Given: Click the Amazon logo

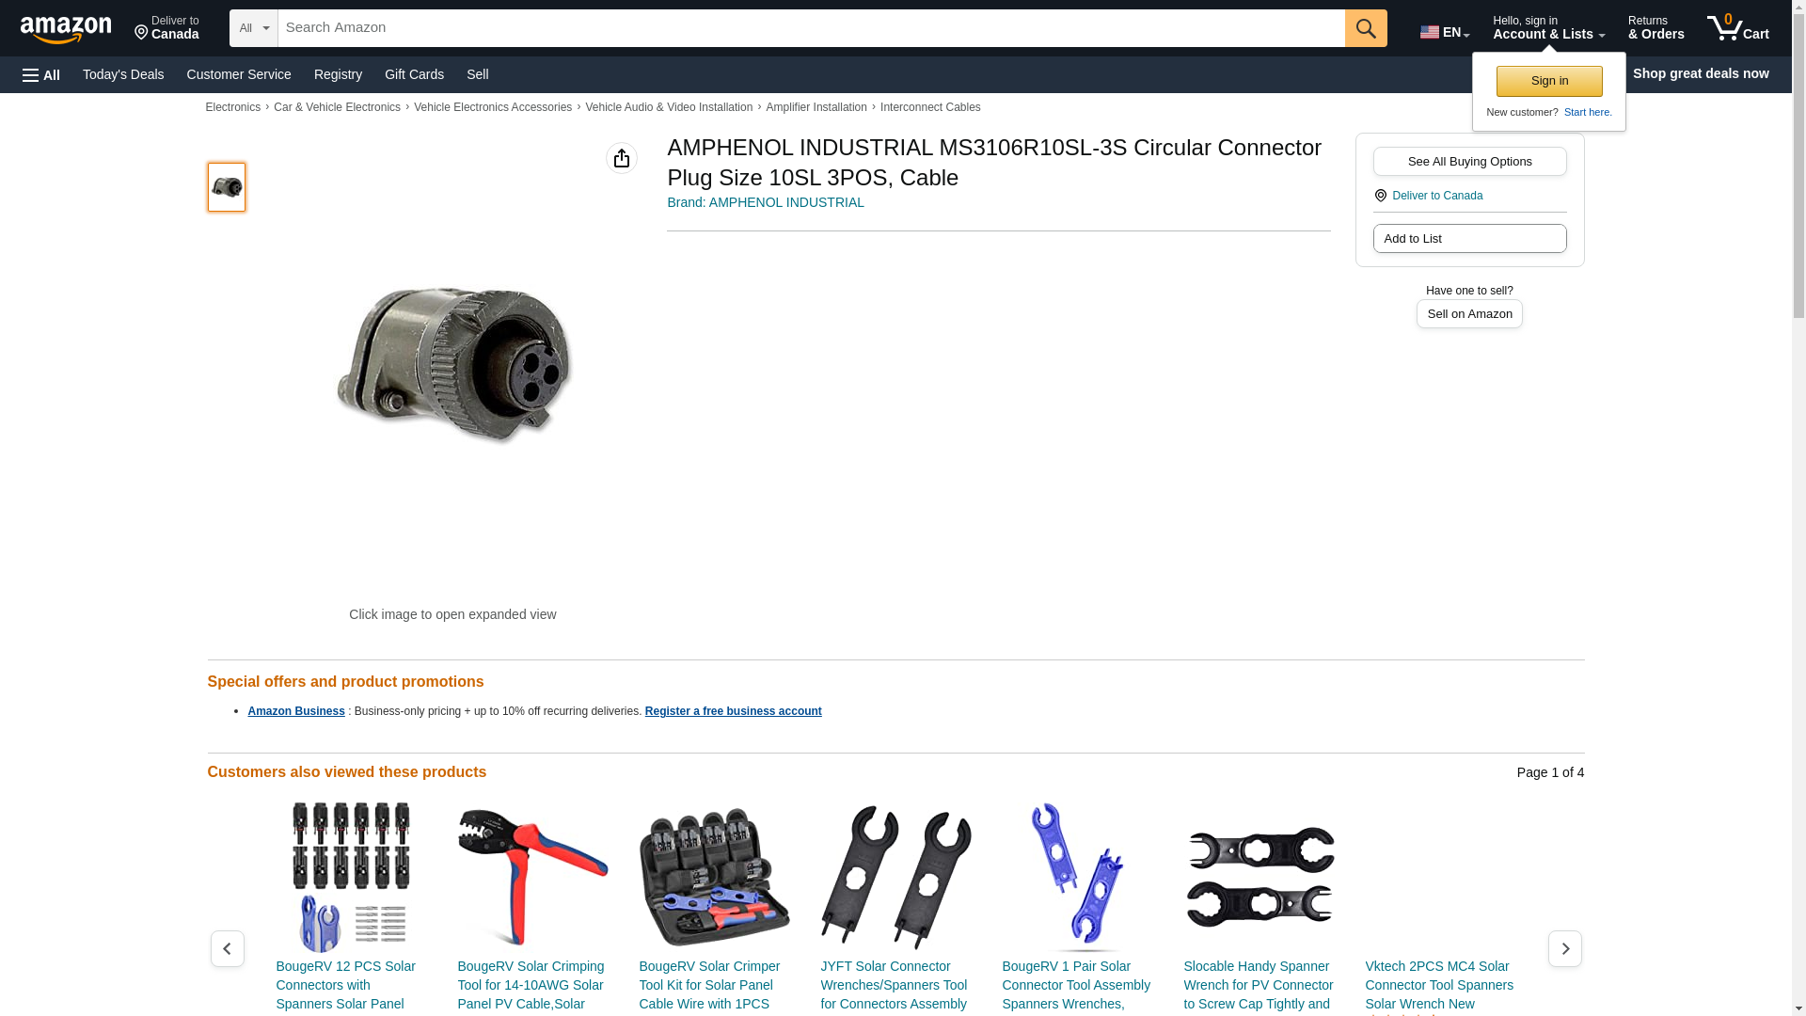Looking at the screenshot, I should [66, 29].
